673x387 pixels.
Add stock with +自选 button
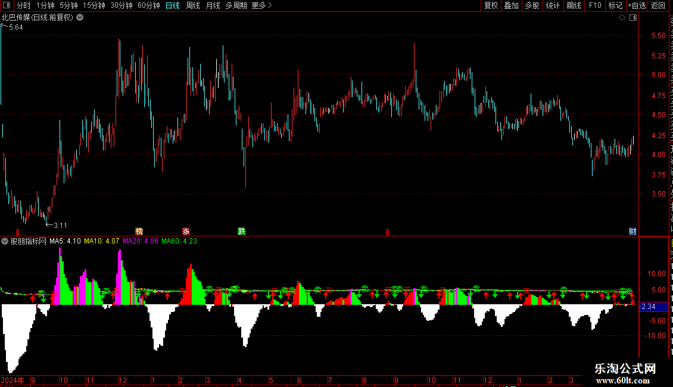[637, 5]
